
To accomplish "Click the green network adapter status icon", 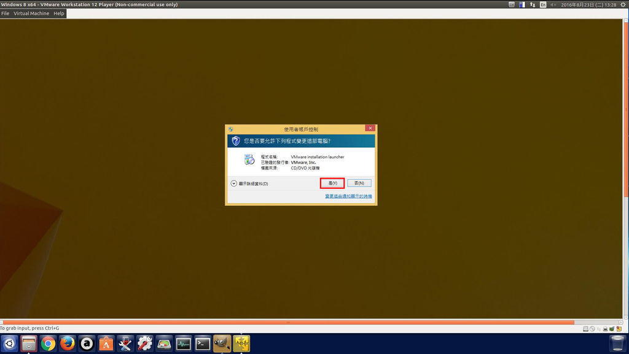I will point(612,329).
